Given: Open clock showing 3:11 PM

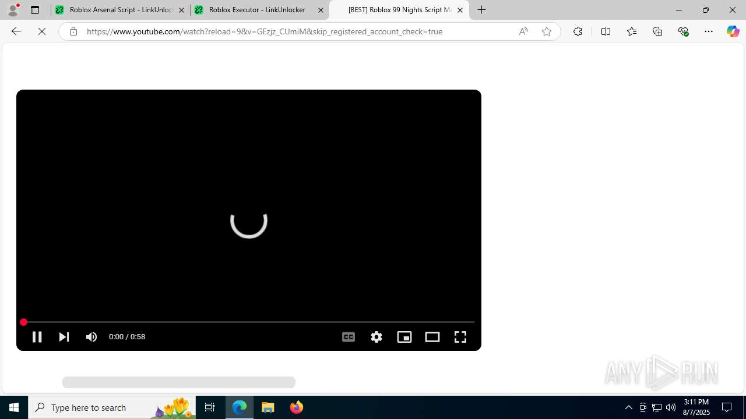Looking at the screenshot, I should [x=696, y=407].
